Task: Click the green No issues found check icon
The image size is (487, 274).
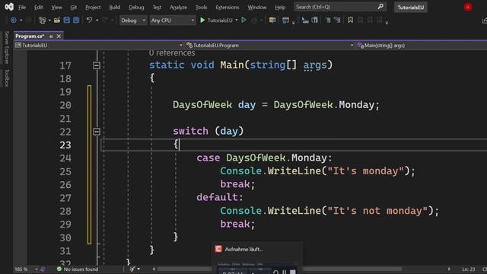Action: pos(59,269)
